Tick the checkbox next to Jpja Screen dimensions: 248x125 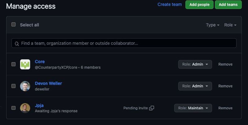point(13,108)
